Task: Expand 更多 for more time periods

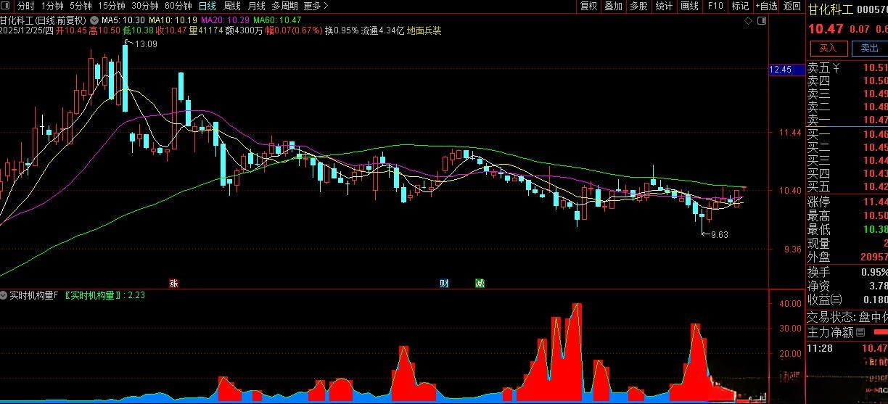Action: point(316,6)
